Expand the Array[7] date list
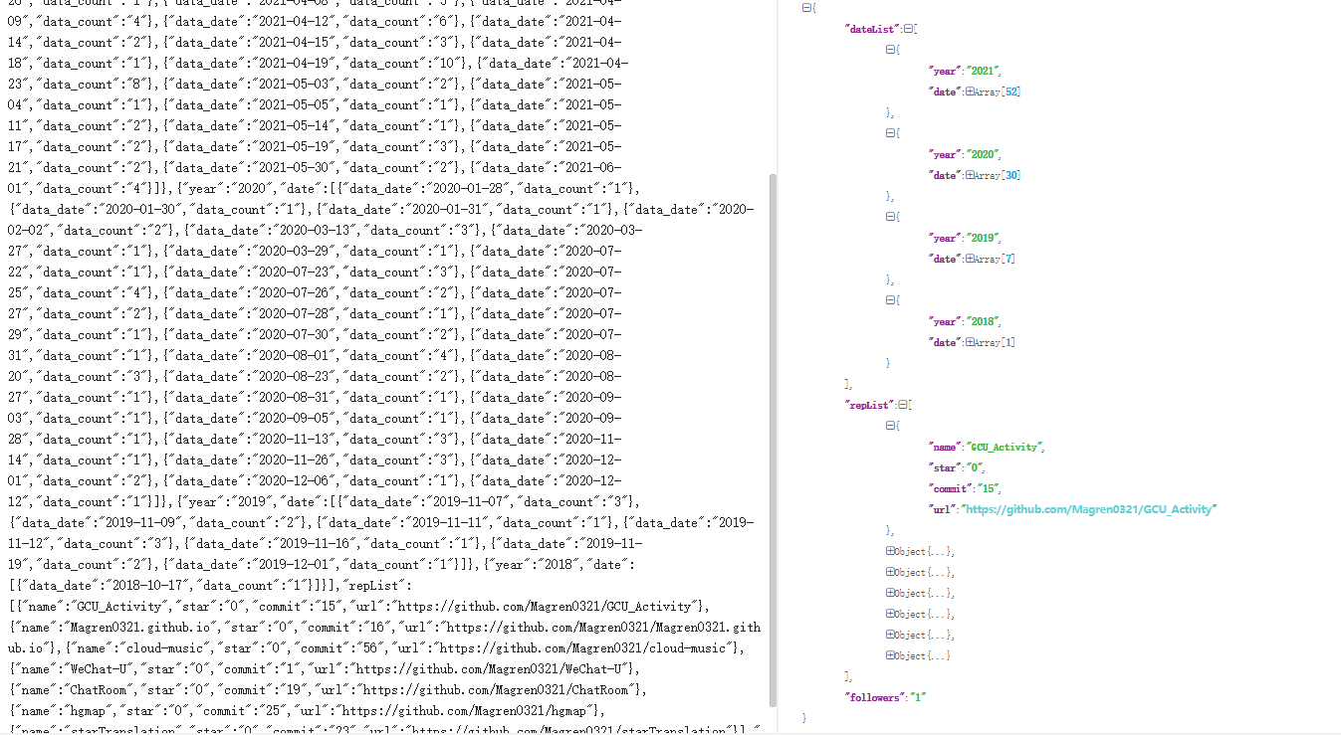1341x735 pixels. 969,259
